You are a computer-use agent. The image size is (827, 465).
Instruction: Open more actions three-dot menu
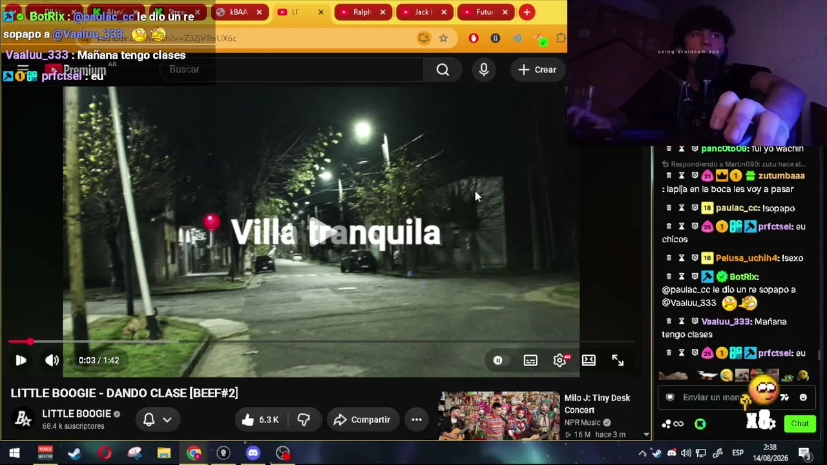[417, 420]
